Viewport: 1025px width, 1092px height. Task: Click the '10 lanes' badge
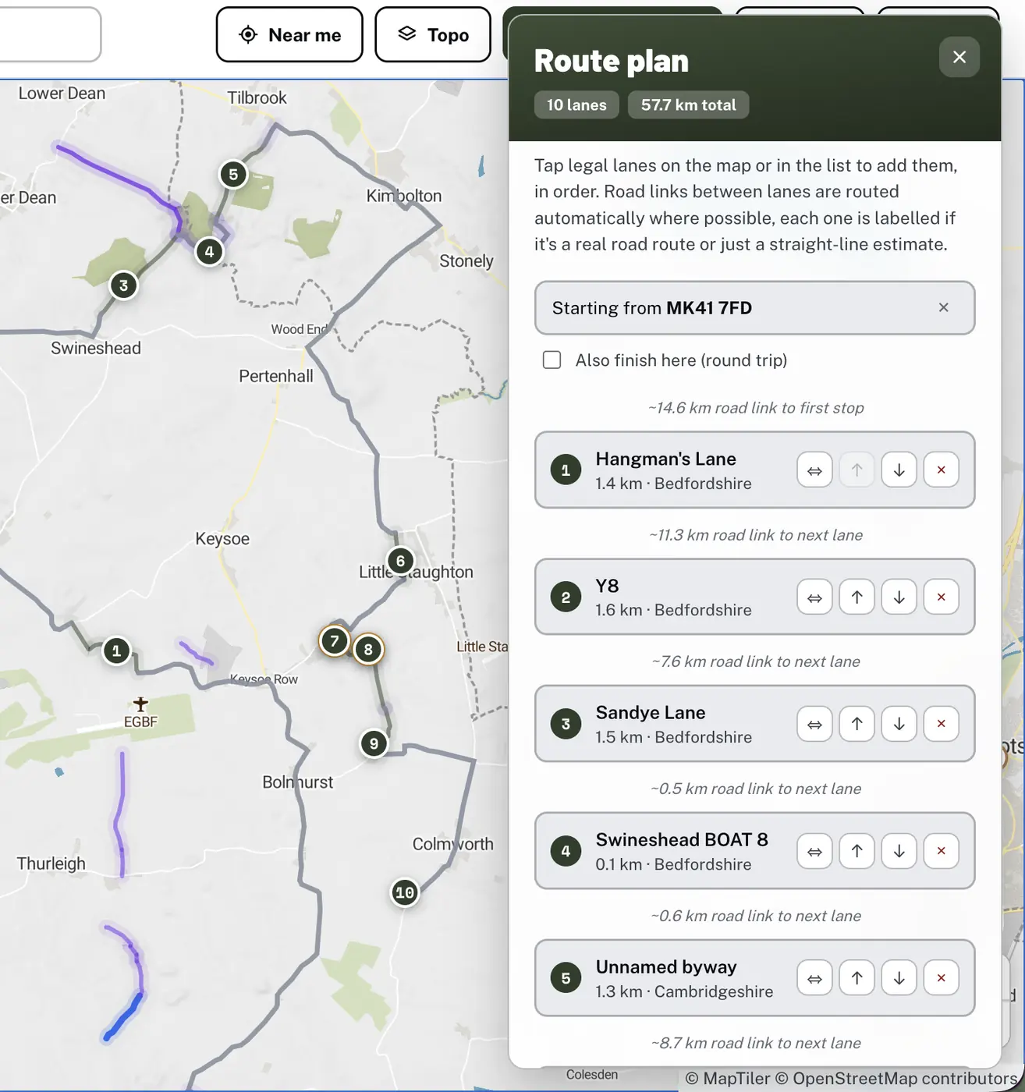pos(576,105)
